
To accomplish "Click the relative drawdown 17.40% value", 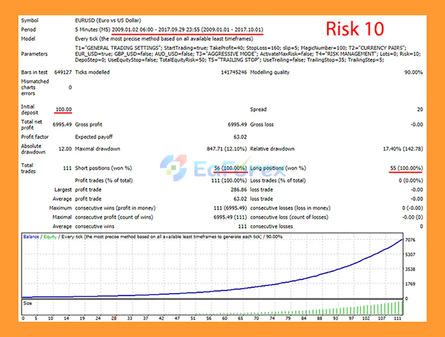I will (403, 149).
